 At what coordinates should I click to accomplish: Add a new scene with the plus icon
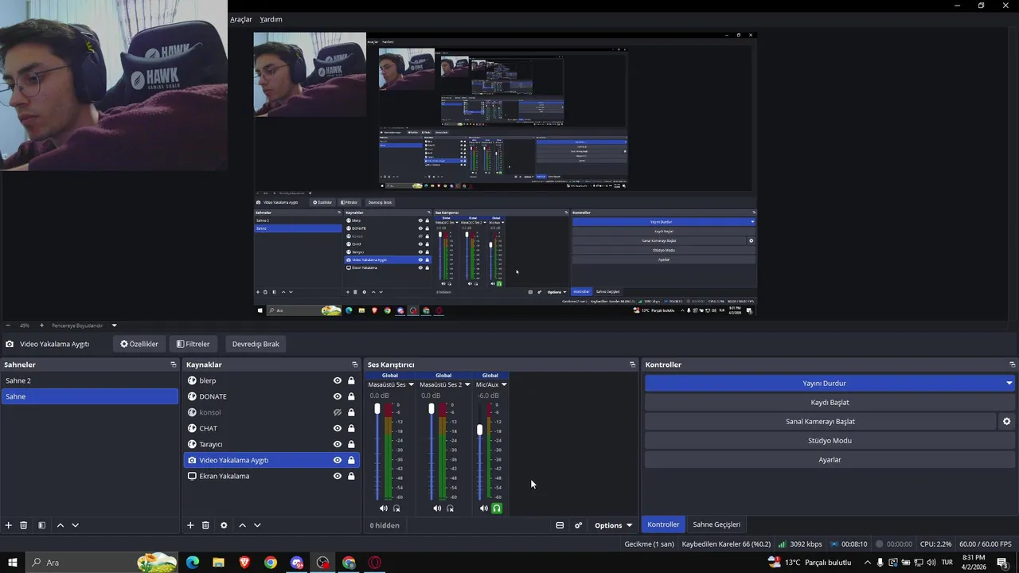coord(9,525)
